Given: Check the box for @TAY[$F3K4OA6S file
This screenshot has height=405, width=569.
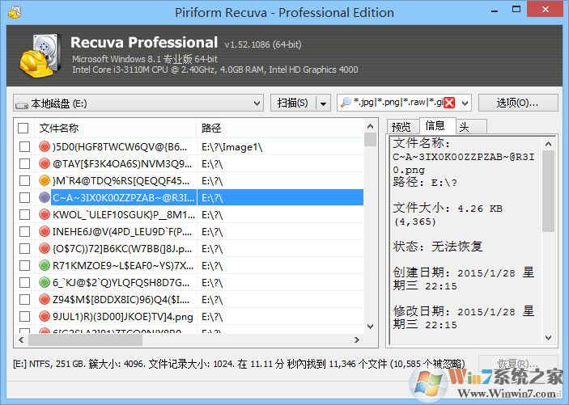Looking at the screenshot, I should (23, 164).
